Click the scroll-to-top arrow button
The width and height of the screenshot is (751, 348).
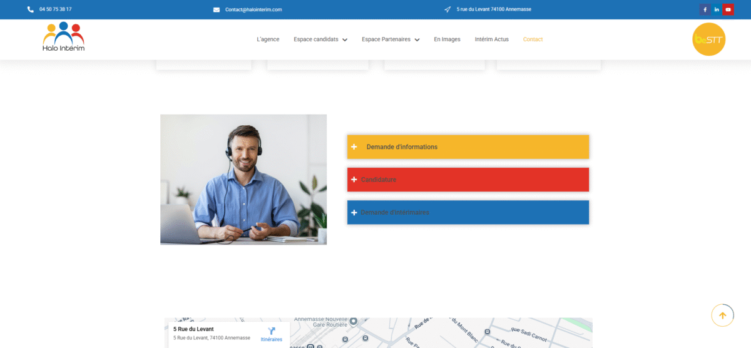coord(722,315)
